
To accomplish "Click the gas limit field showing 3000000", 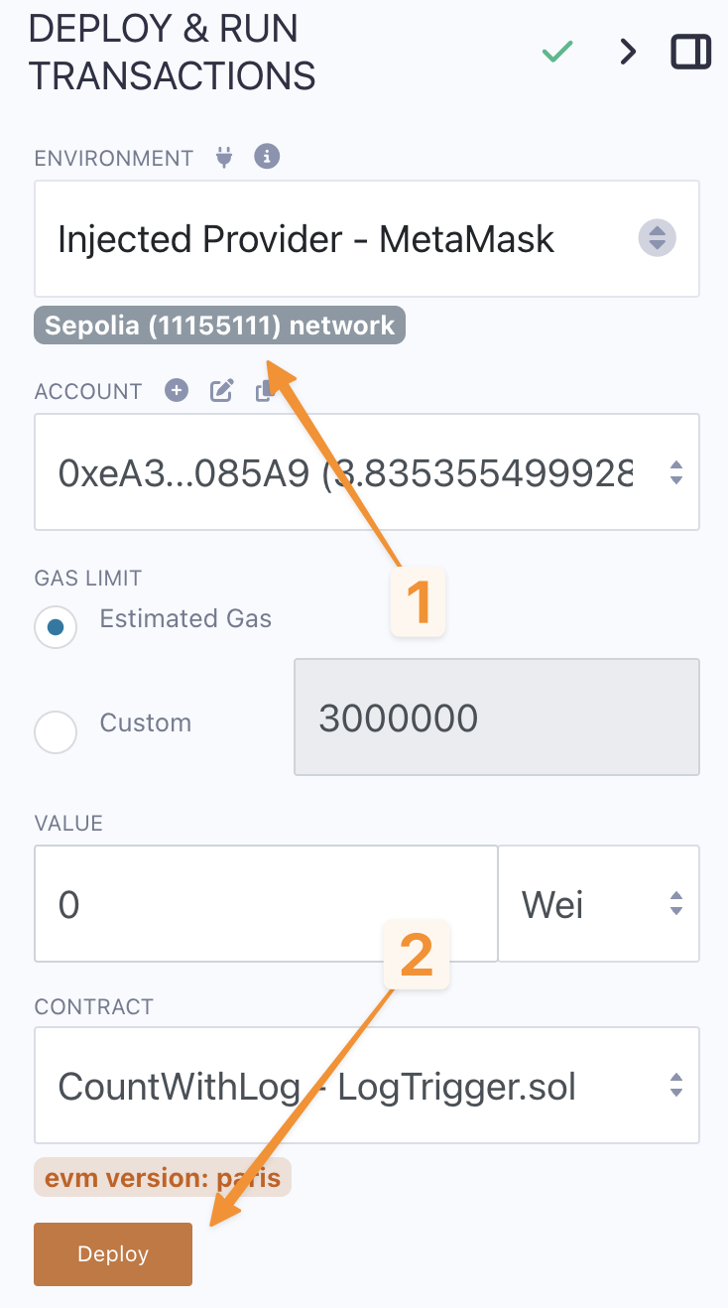I will click(x=496, y=718).
